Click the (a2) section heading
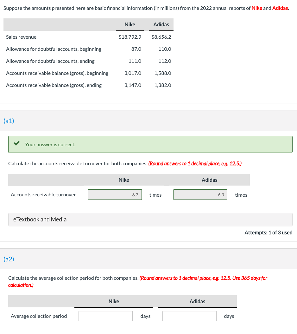297x334 pixels. pyautogui.click(x=9, y=259)
